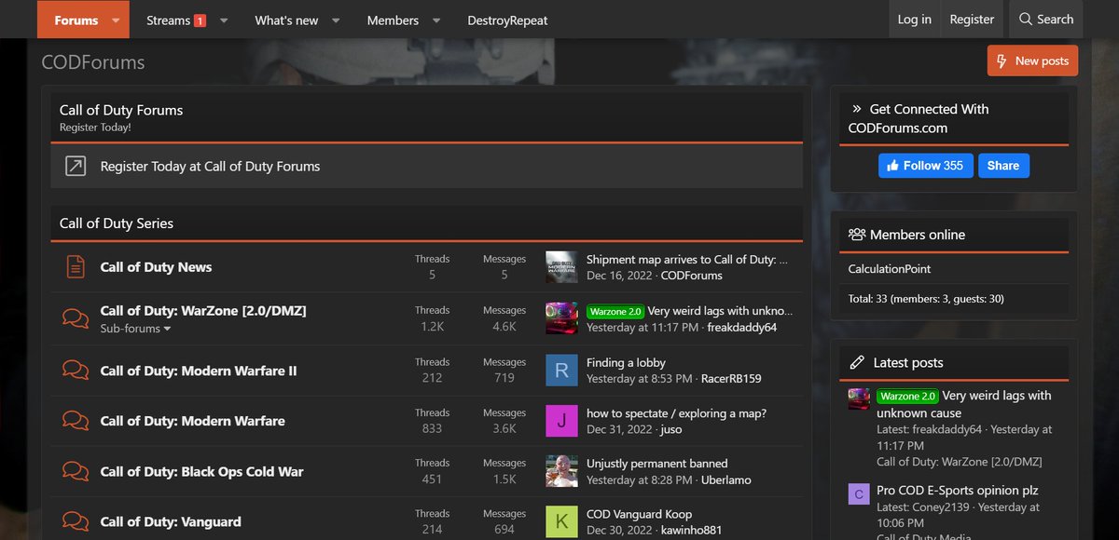Open thread 'how to spectate / exploring a map?'
The width and height of the screenshot is (1119, 540).
pos(676,413)
